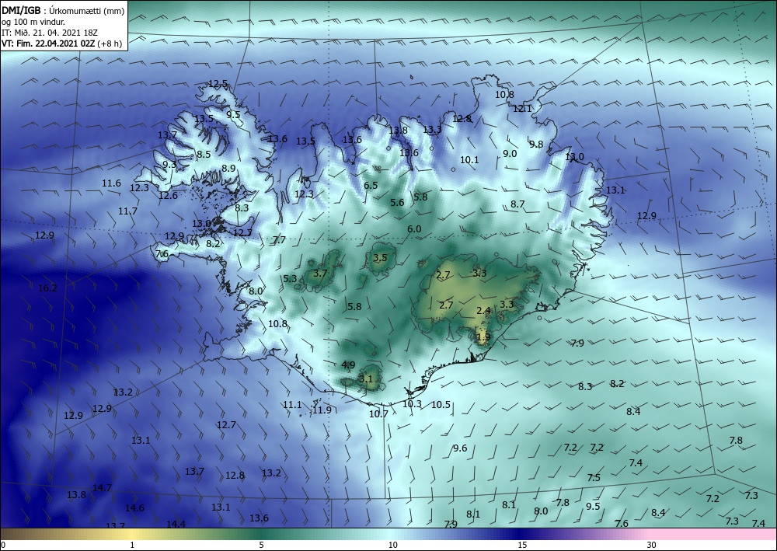Click the 11.9 value off the south coast
Screen dimensions: 777x551
coord(322,410)
